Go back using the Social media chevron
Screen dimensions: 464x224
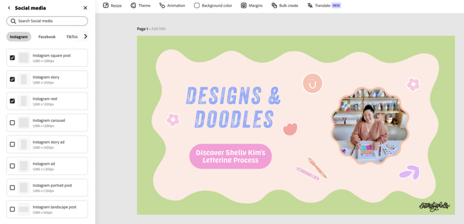point(9,8)
